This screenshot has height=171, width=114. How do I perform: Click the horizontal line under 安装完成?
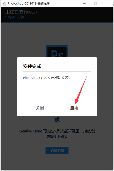[57, 72]
